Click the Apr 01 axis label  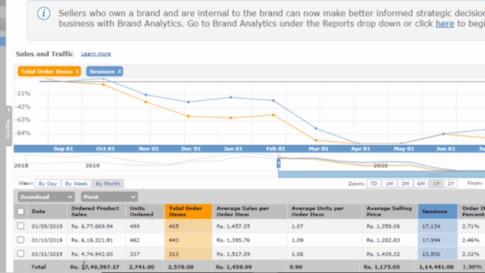[x=361, y=149]
